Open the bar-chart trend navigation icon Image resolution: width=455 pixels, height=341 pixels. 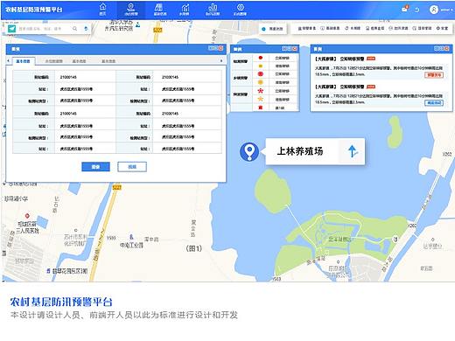(x=185, y=10)
